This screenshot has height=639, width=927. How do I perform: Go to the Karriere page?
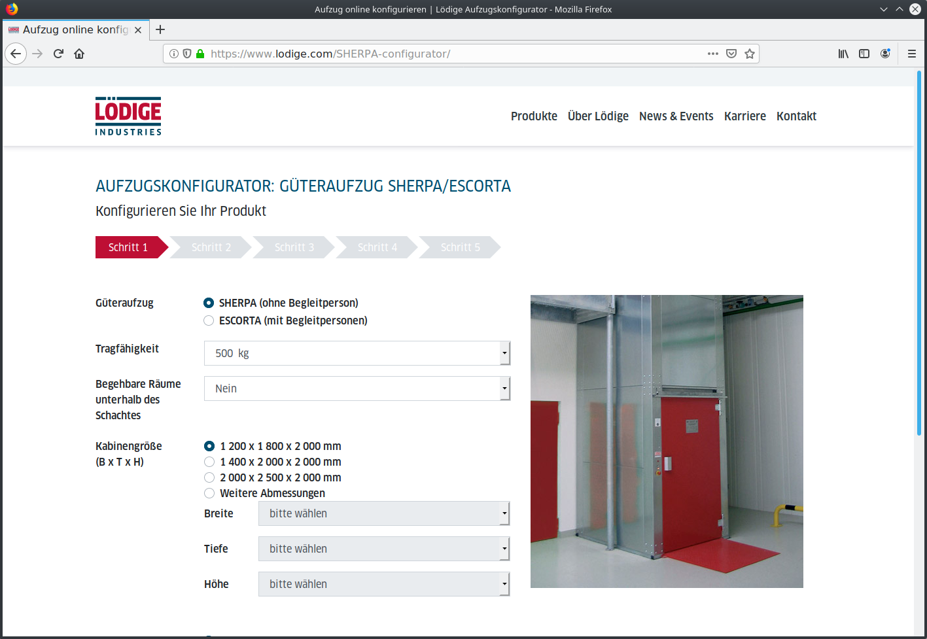click(745, 116)
